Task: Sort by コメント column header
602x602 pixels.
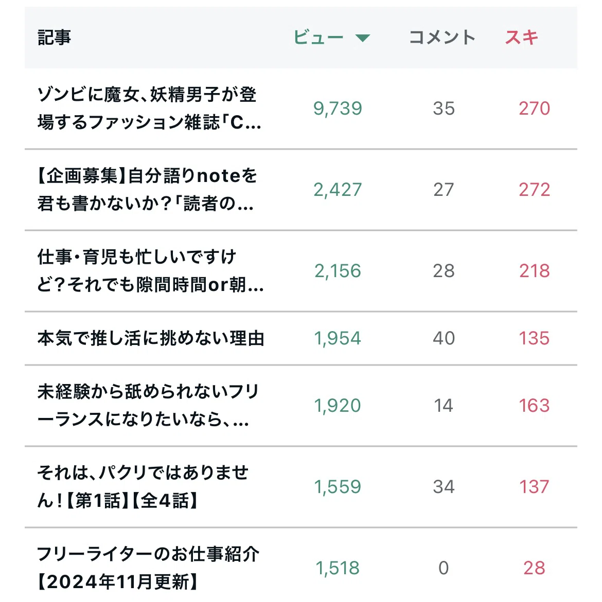Action: [x=442, y=37]
